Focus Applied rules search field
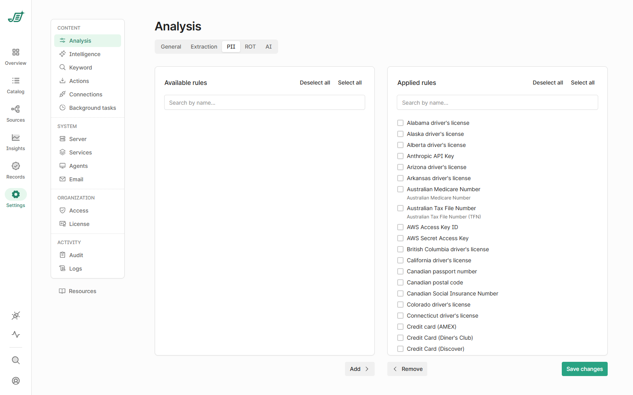633x395 pixels. click(497, 102)
